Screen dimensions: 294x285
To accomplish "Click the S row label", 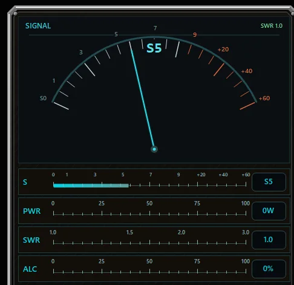I will point(25,182).
